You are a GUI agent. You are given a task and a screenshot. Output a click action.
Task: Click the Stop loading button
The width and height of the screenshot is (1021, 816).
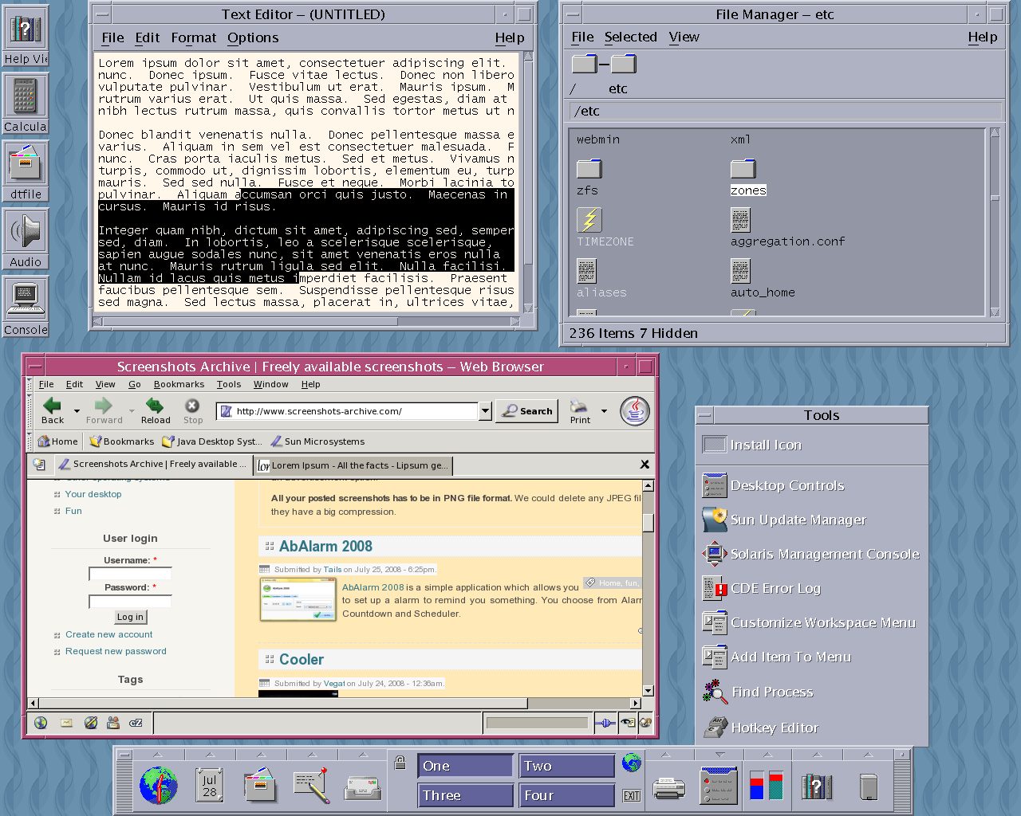(193, 410)
